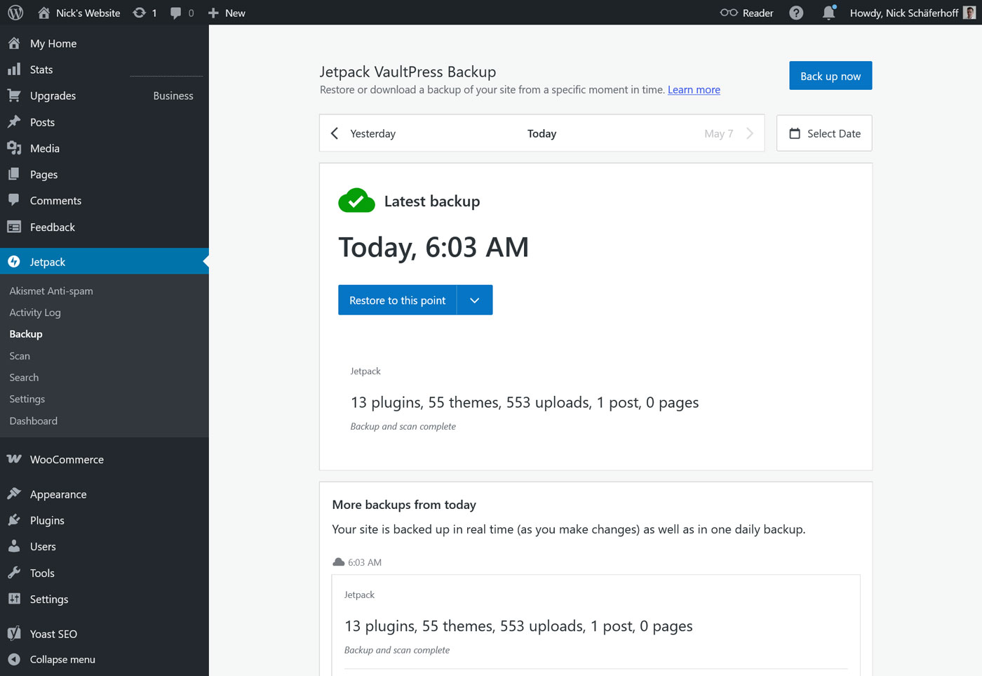This screenshot has width=982, height=676.
Task: Open the Jetpack Dashboard submenu item
Action: click(x=34, y=421)
